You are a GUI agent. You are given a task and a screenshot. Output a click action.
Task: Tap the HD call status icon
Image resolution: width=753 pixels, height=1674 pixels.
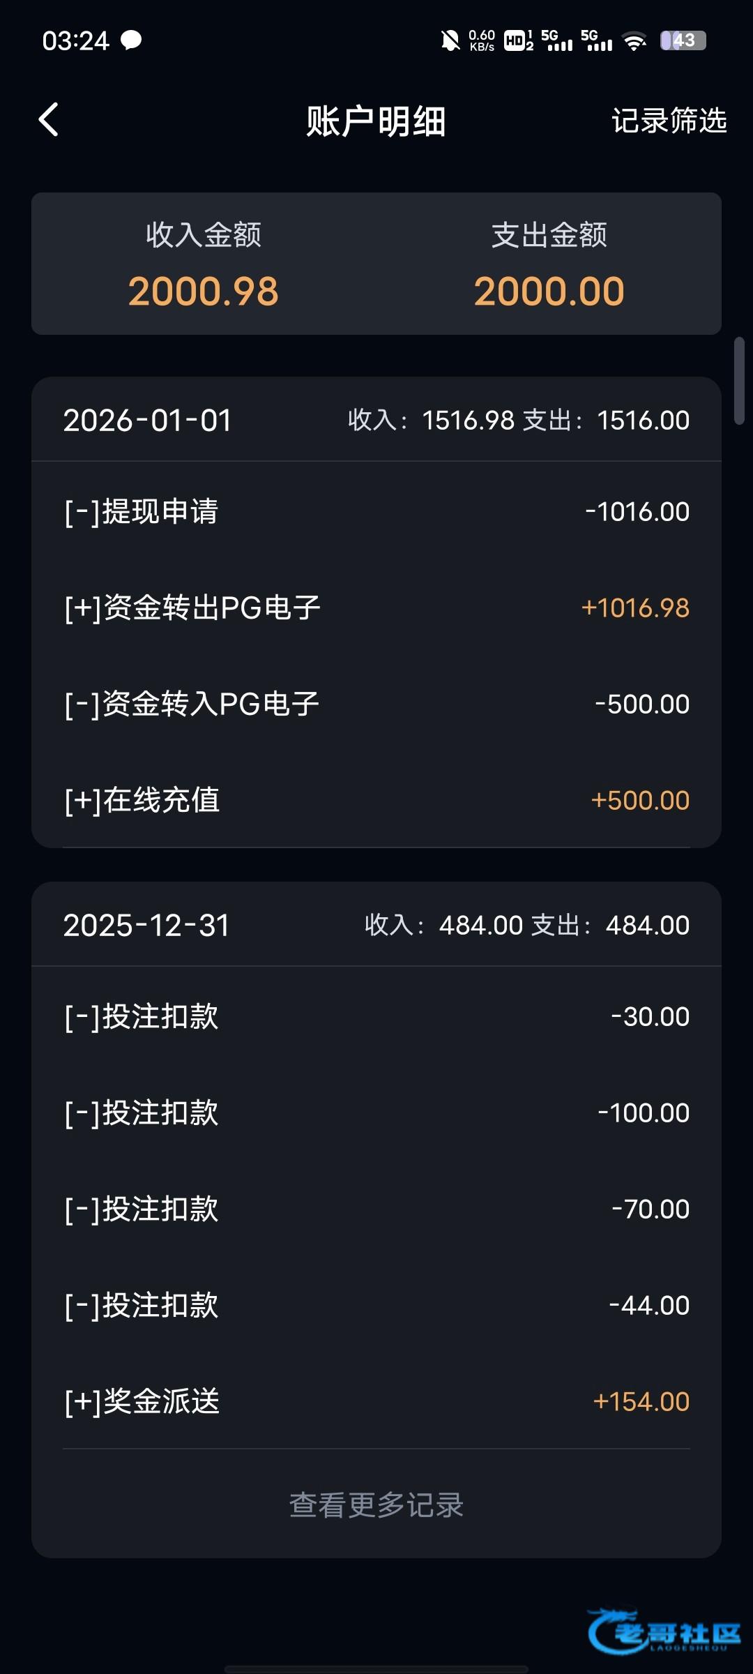click(x=517, y=40)
